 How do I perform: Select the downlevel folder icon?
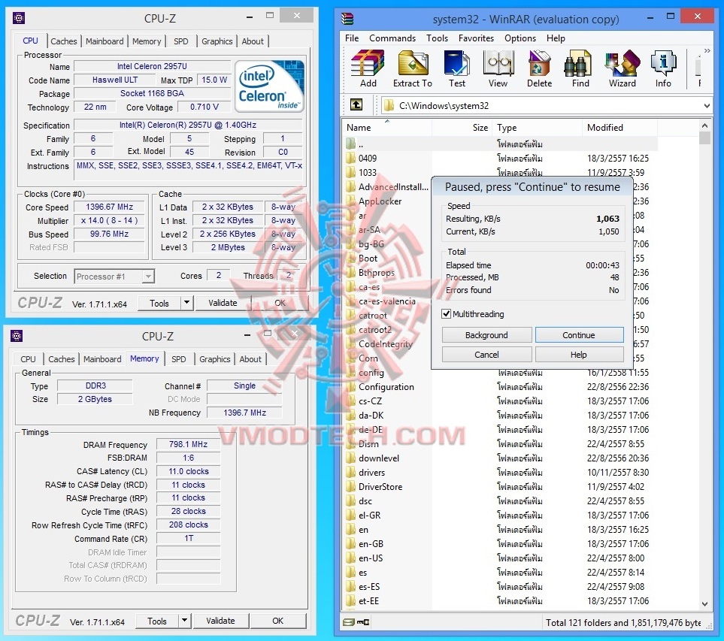click(x=351, y=458)
